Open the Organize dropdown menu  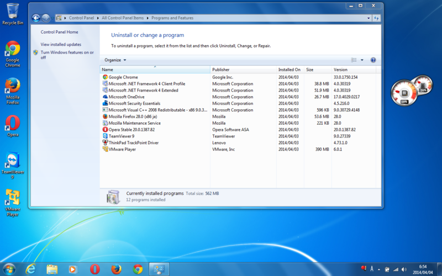point(115,60)
